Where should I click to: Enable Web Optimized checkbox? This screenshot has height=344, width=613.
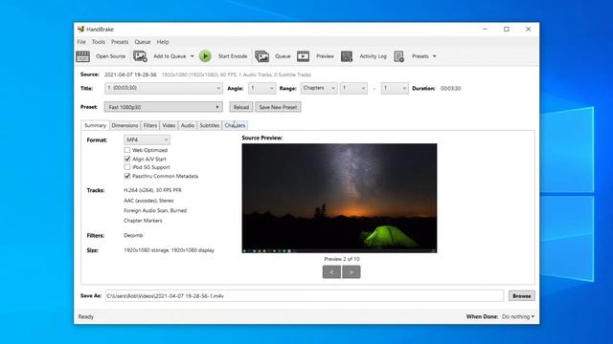[127, 150]
